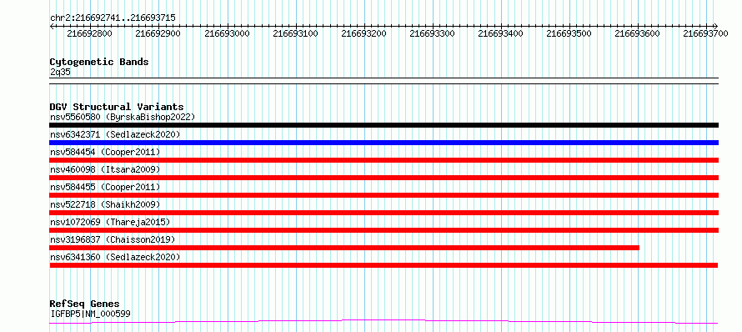Click ruler position 216693500
The image size is (742, 332).
[569, 33]
